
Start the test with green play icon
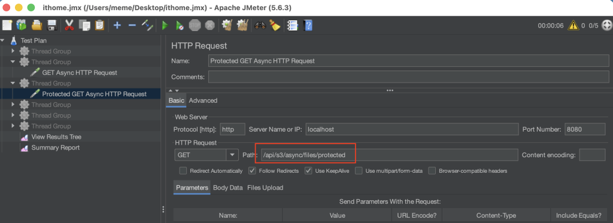click(165, 26)
